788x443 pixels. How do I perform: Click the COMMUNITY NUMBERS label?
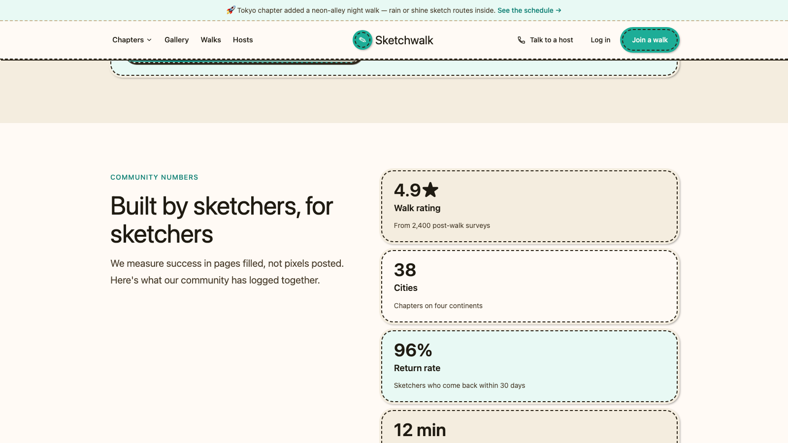(154, 177)
